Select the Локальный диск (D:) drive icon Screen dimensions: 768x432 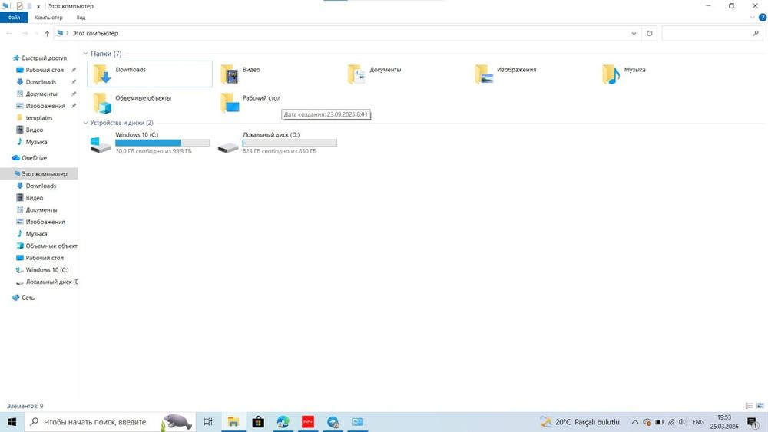click(x=228, y=147)
